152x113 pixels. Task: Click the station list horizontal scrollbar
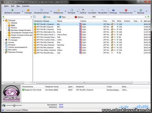click(x=84, y=83)
